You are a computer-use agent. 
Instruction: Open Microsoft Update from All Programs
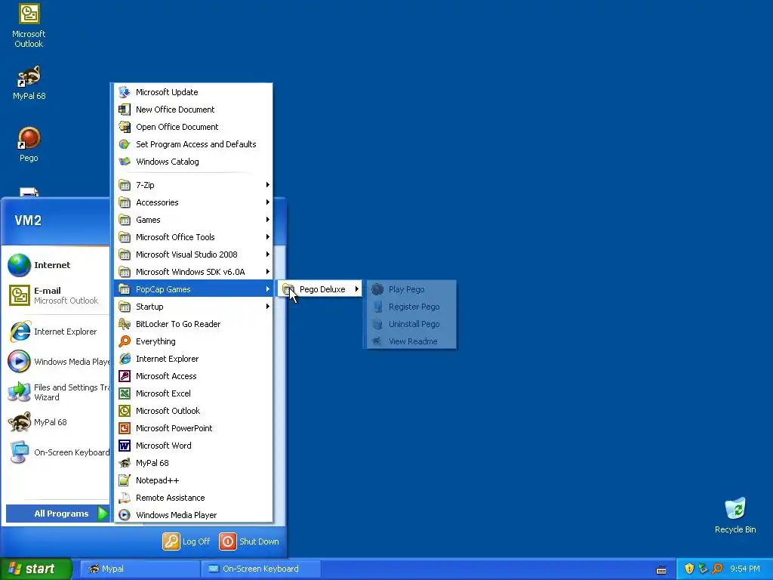coord(193,92)
